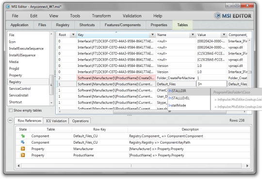Click the Component_ column header

click(x=238, y=35)
